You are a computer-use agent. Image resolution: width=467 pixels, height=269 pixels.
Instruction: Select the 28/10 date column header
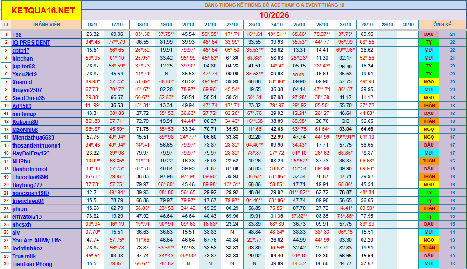pyautogui.click(x=367, y=25)
